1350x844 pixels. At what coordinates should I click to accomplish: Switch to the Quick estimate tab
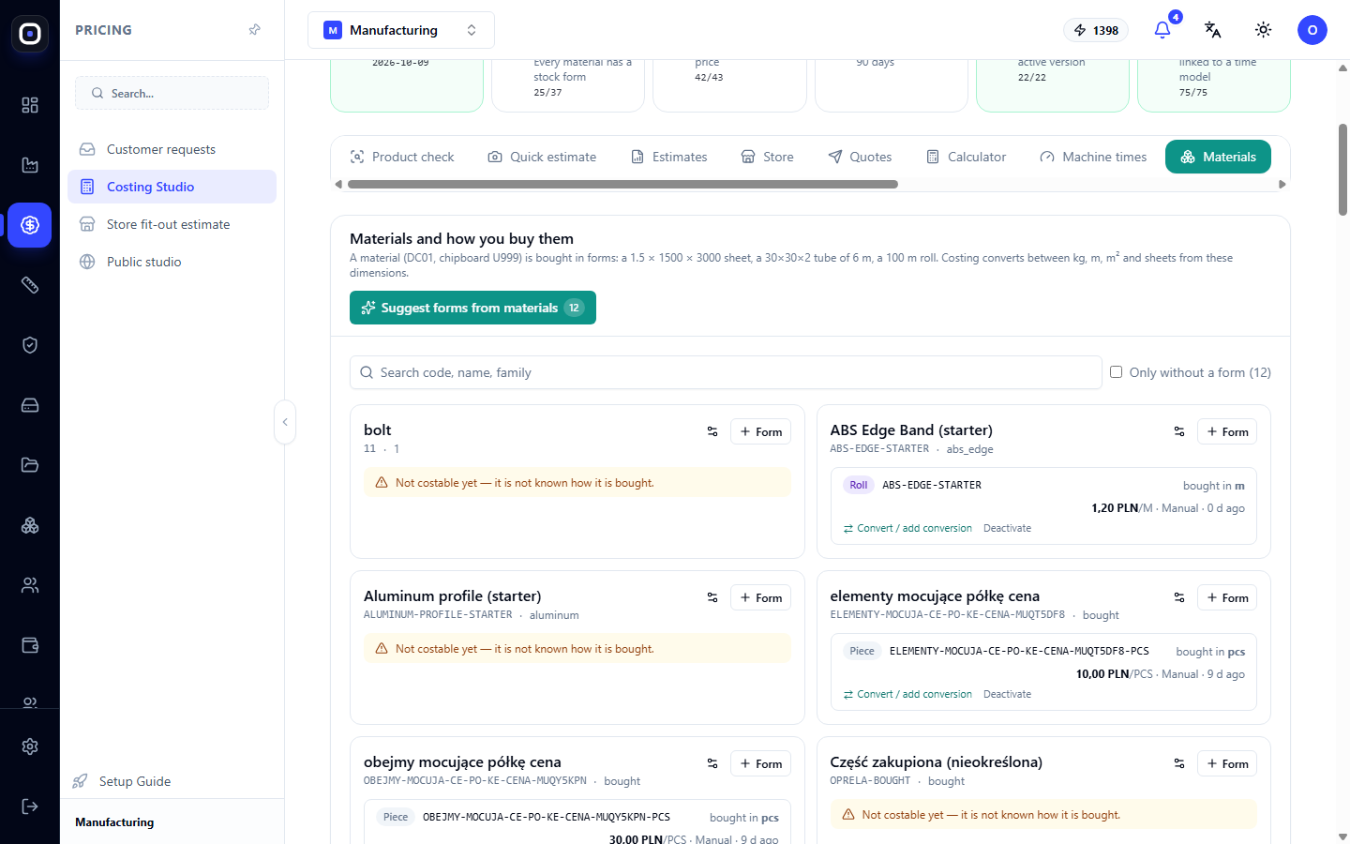[542, 157]
